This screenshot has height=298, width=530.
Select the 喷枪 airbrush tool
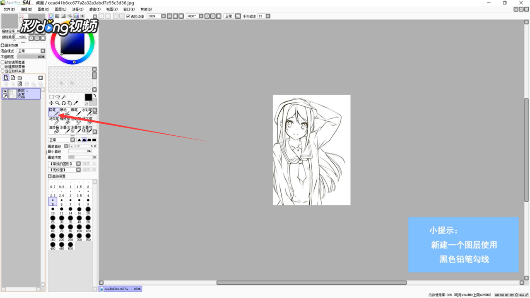tap(65, 112)
